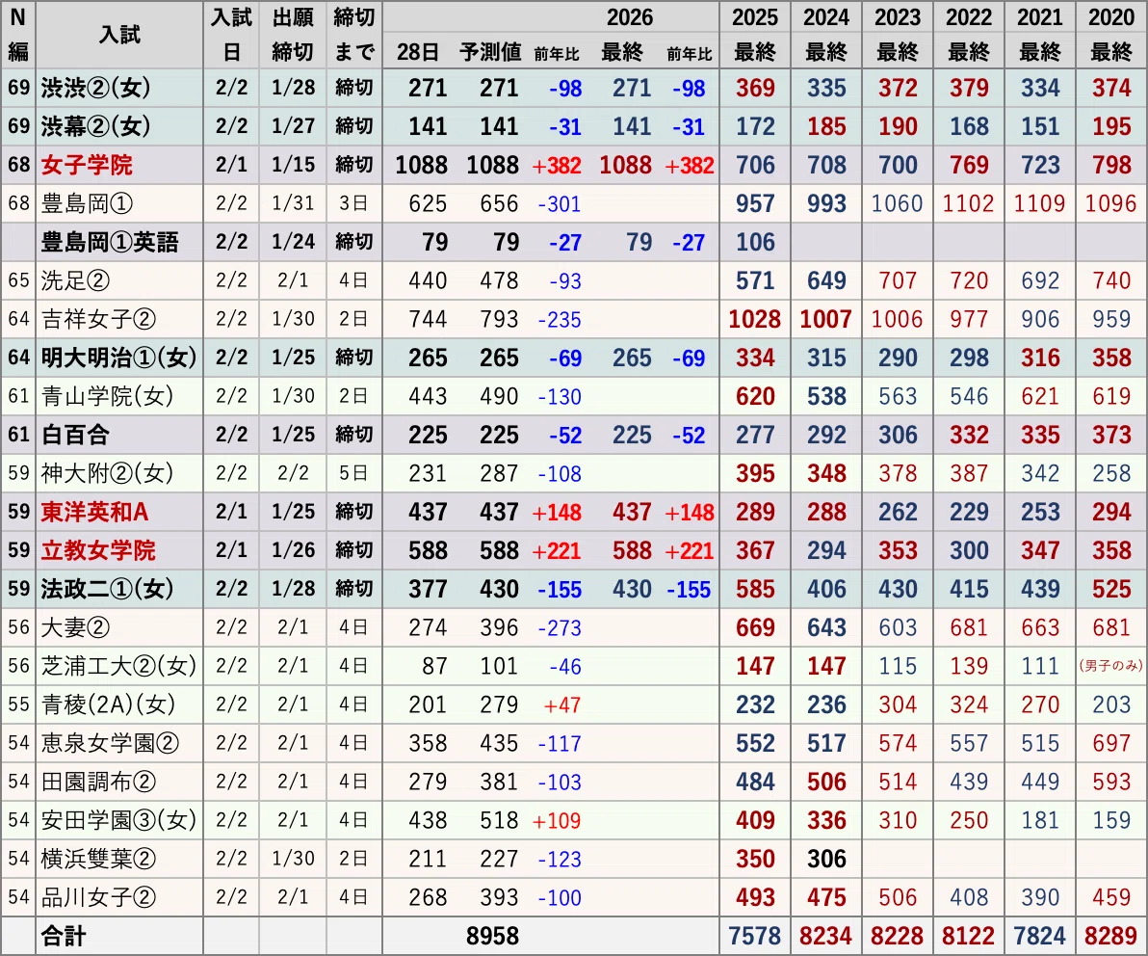Image resolution: width=1148 pixels, height=956 pixels.
Task: Select the red 立教女学院 school name
Action: (98, 550)
